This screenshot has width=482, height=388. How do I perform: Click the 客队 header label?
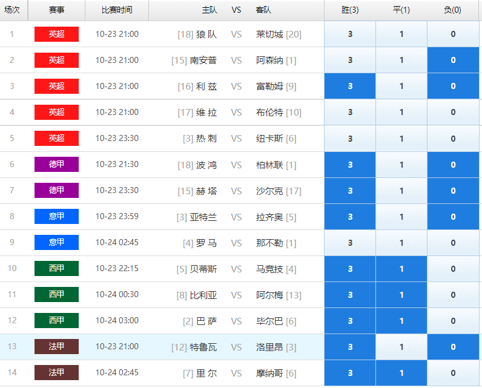click(263, 10)
